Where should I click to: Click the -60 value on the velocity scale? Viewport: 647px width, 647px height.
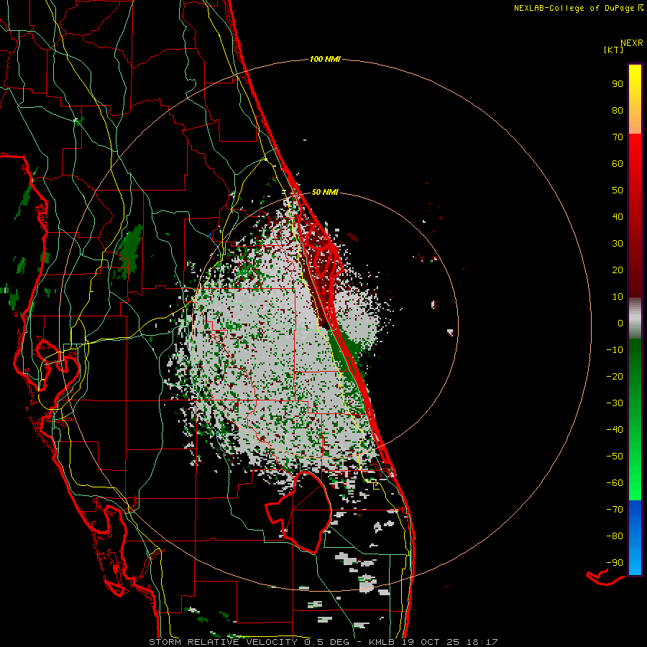point(615,483)
